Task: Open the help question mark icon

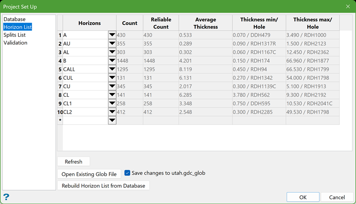Action: click(x=6, y=197)
